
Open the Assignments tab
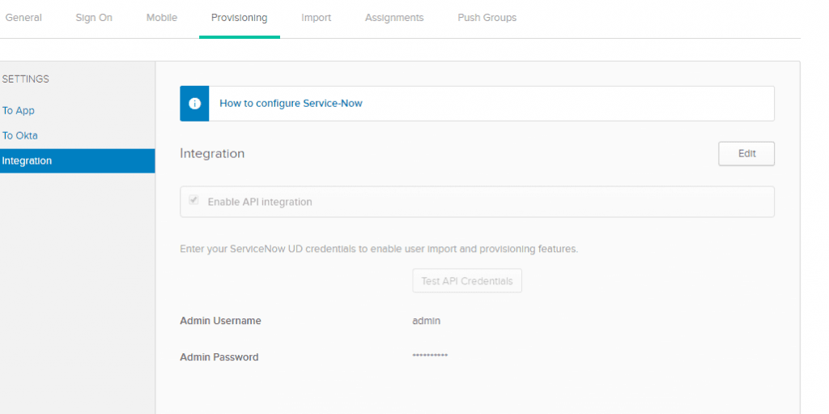click(x=394, y=18)
